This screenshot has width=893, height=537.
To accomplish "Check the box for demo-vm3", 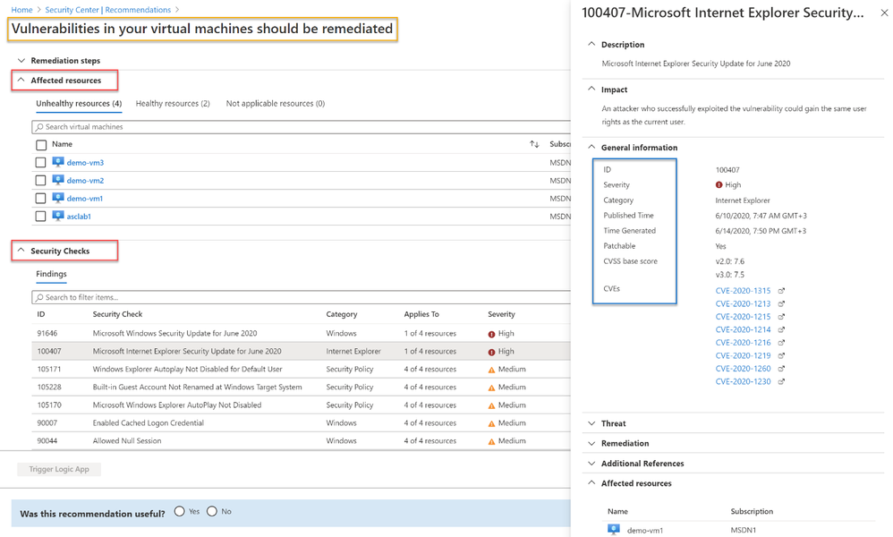I will [40, 162].
